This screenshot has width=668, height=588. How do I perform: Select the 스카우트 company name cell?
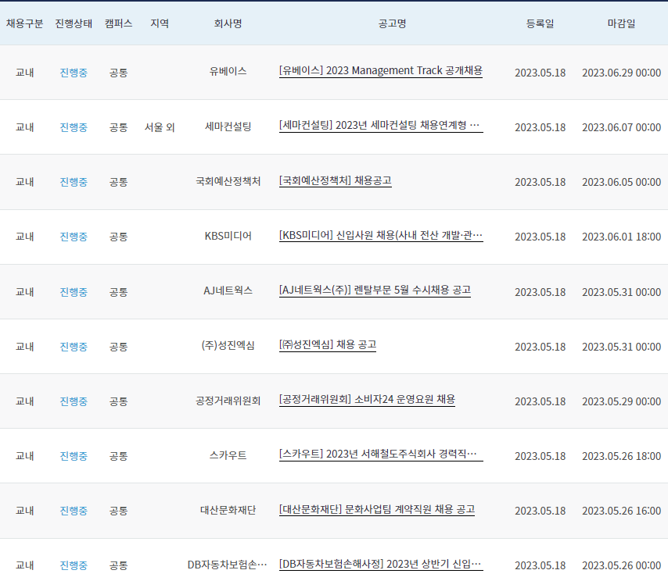(x=228, y=455)
